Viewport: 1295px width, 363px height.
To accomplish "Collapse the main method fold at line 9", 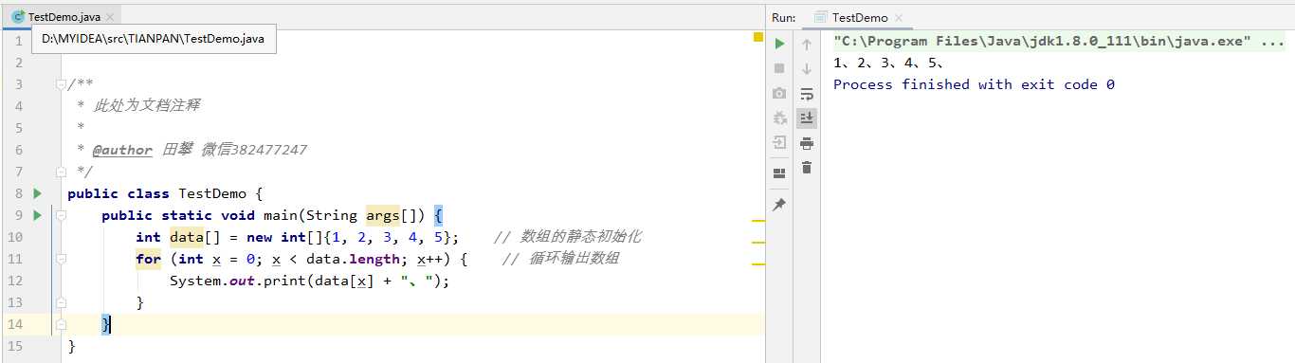I will 61,215.
